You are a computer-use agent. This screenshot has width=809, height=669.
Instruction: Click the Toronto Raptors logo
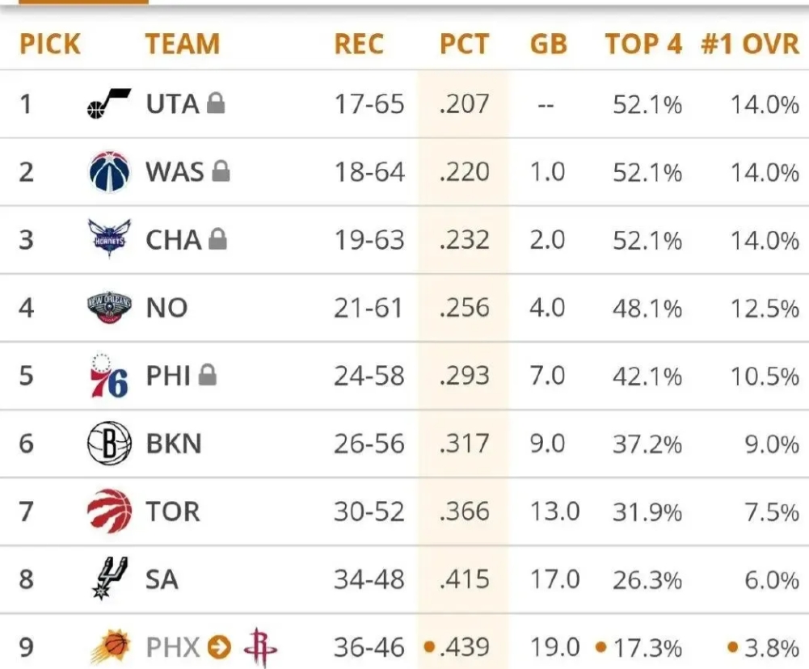point(109,511)
